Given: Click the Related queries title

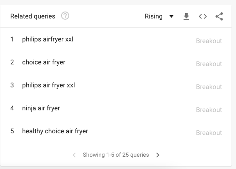Looking at the screenshot, I should 33,16.
